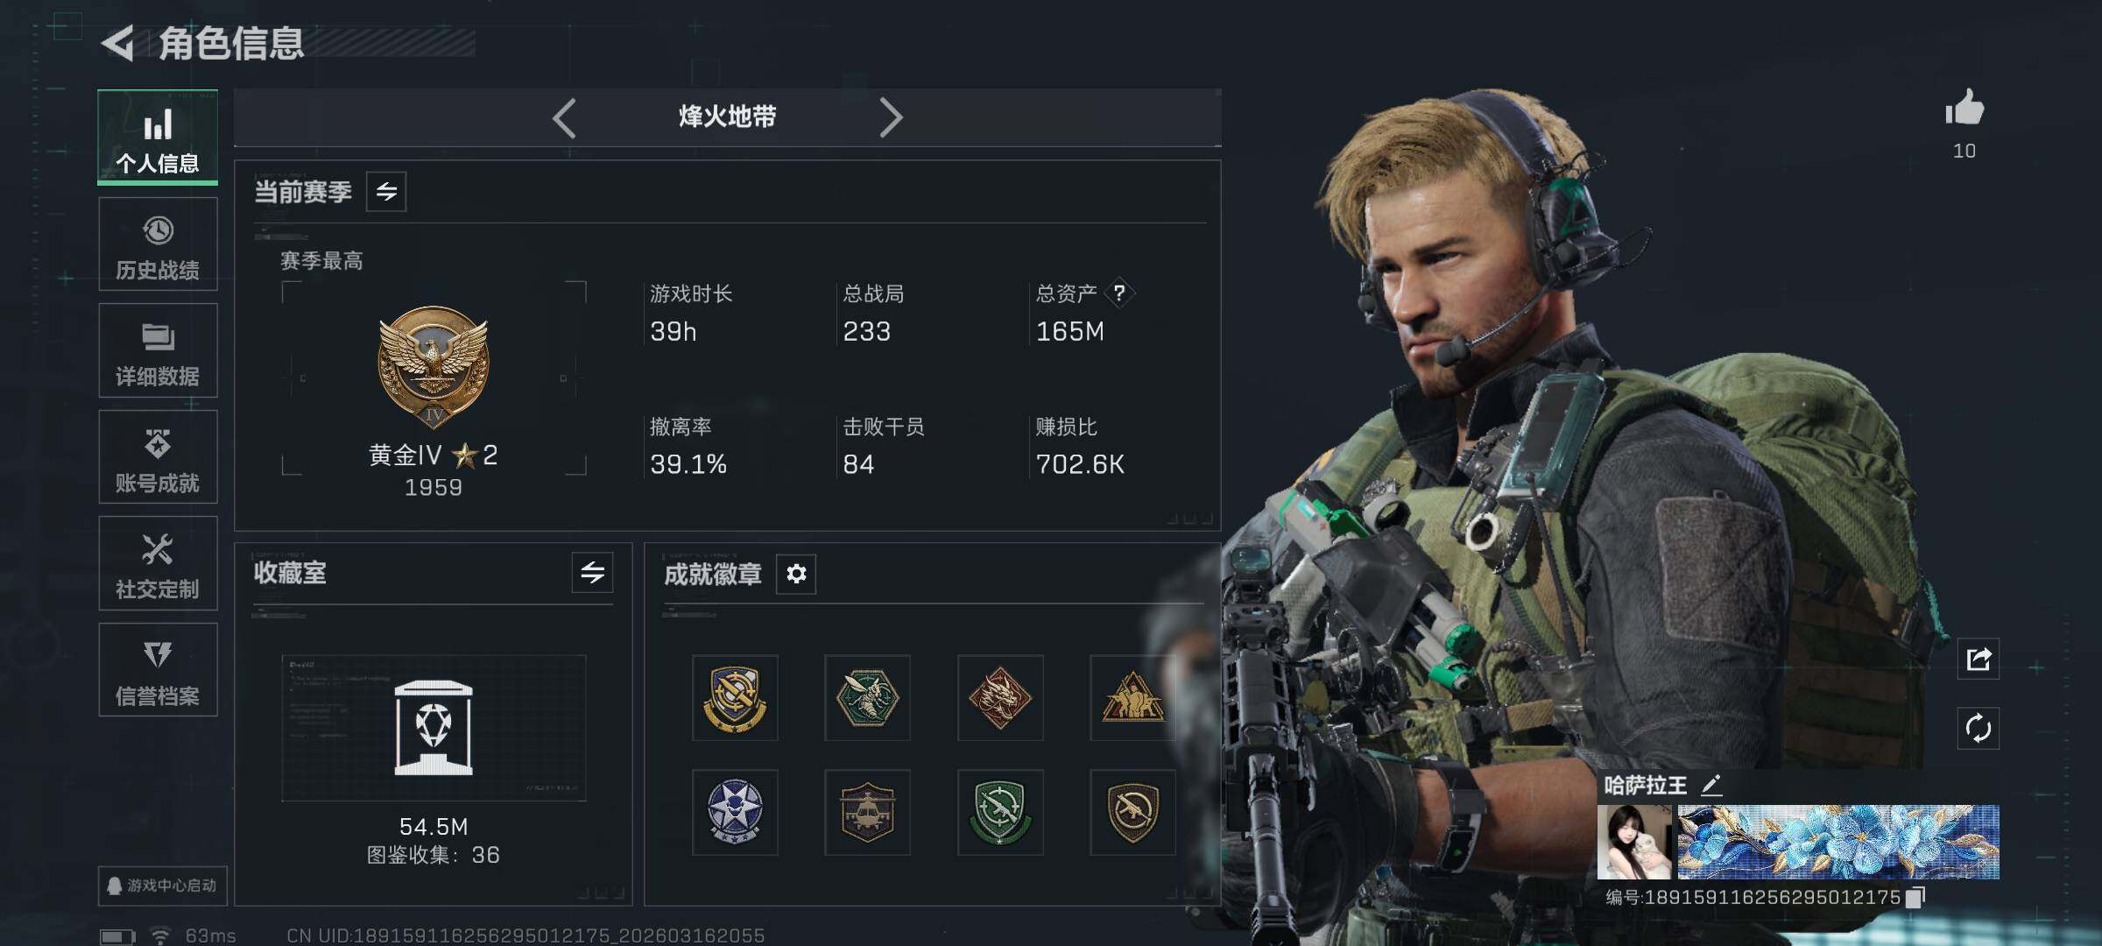Click the player avatar photo thumbnail

click(1634, 842)
